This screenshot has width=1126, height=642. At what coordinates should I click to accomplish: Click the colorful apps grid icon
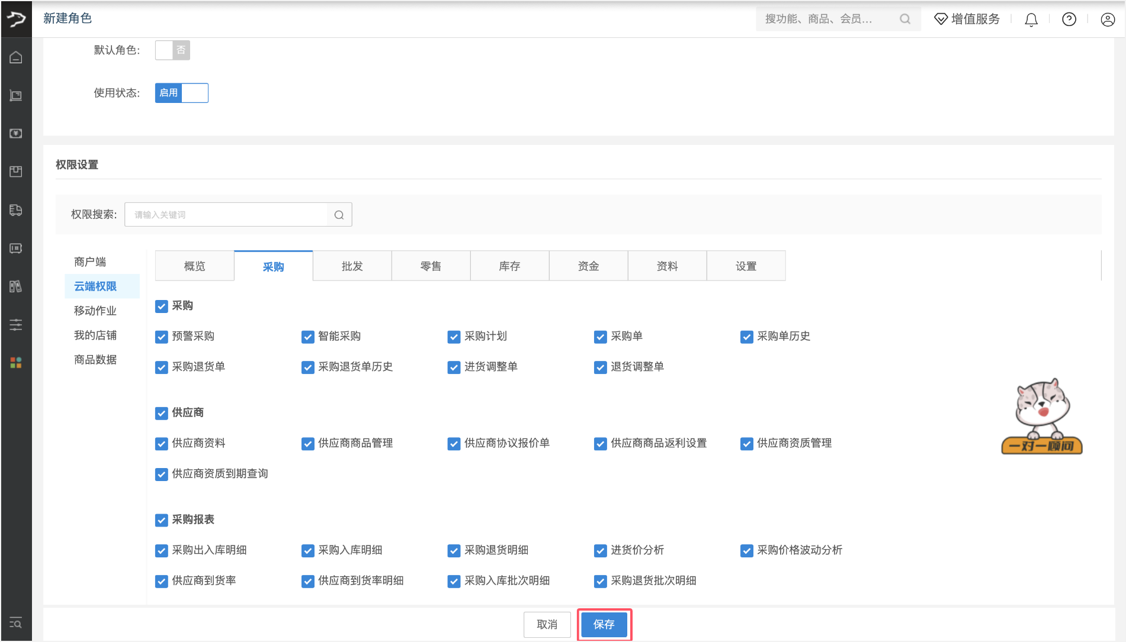pyautogui.click(x=16, y=363)
